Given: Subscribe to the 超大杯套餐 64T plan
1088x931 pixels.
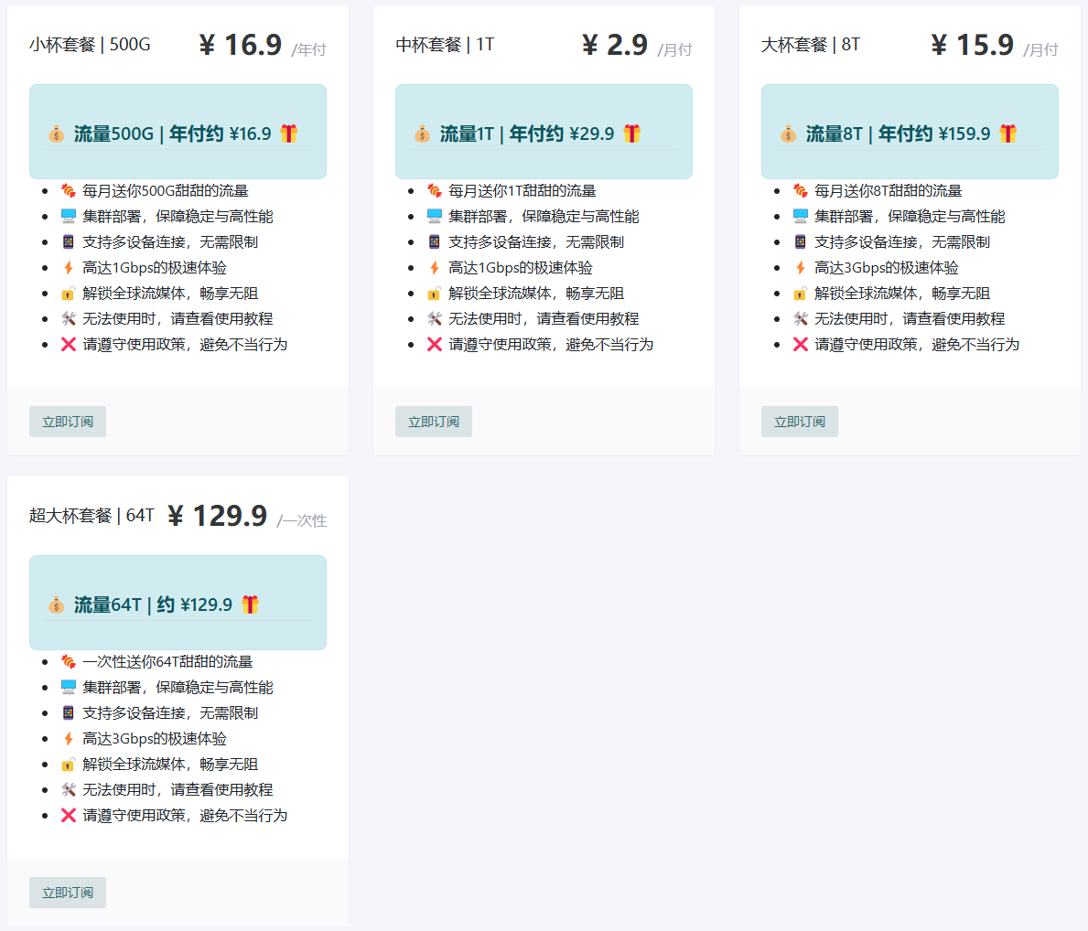Looking at the screenshot, I should (68, 893).
